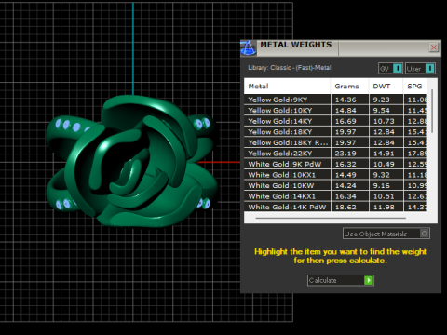Click the vertical scrollbar of metals table
Viewport: 447px width, 335px height.
[432, 112]
